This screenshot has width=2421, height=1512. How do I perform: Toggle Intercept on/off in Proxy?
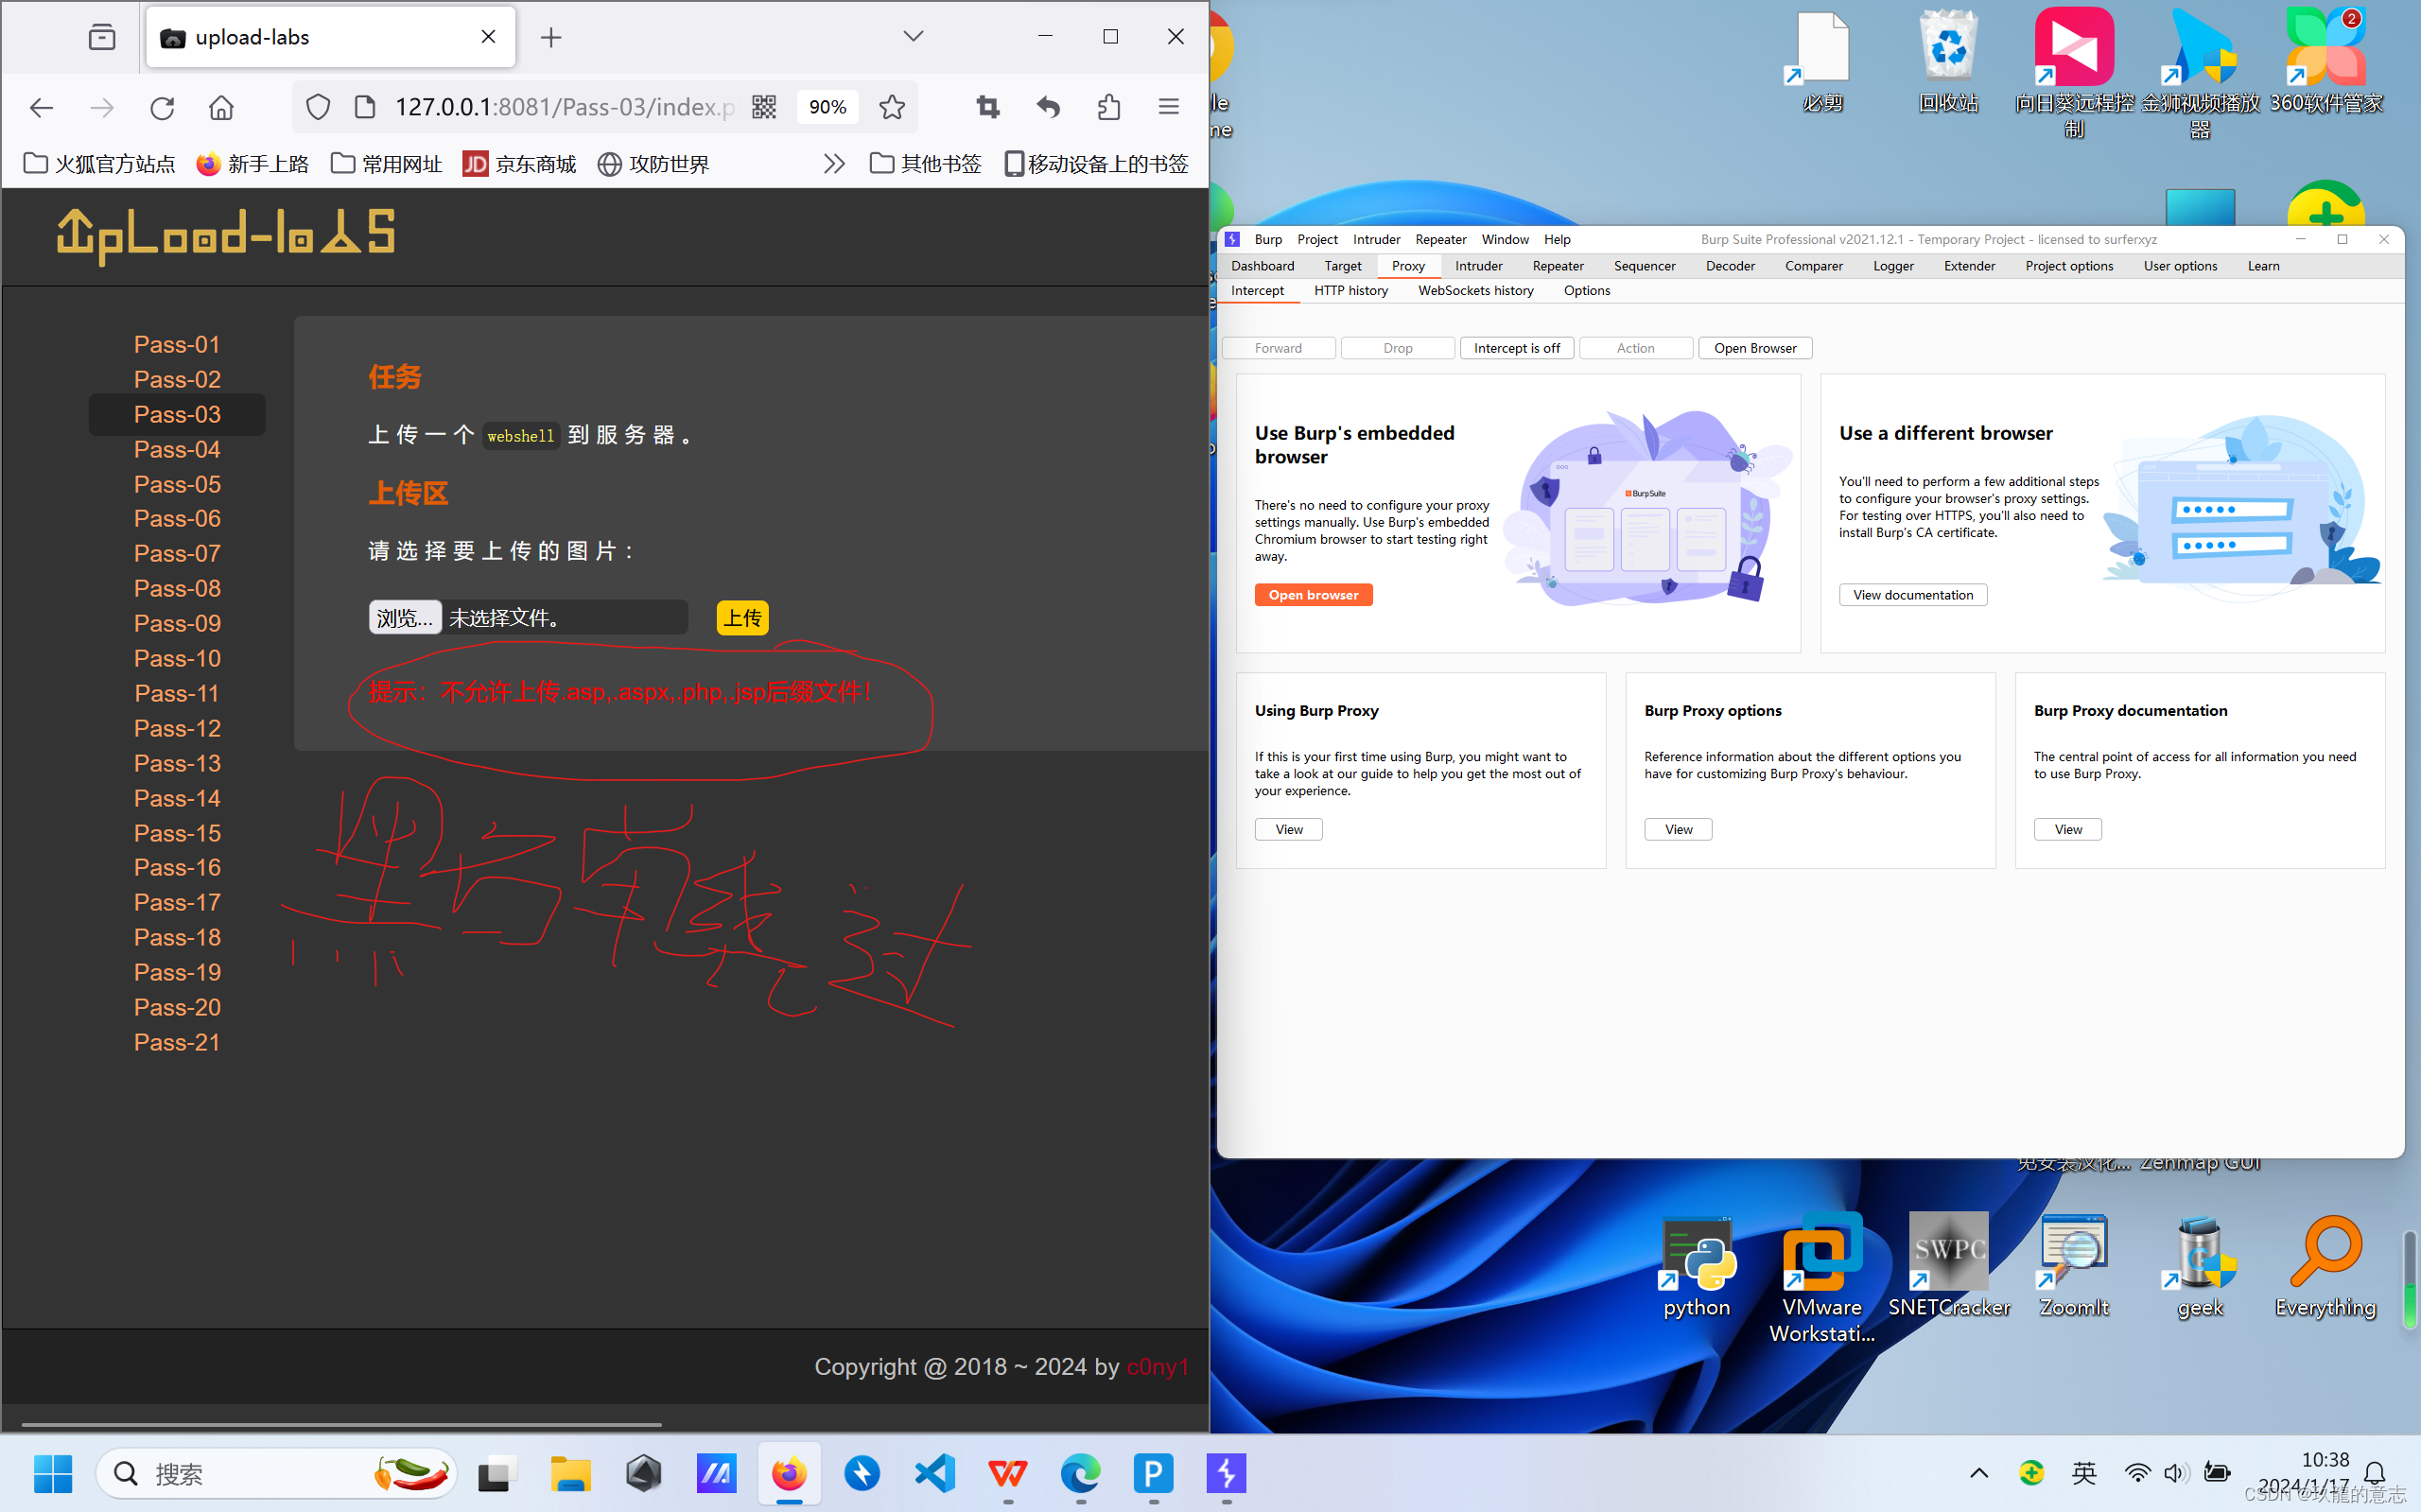point(1515,347)
